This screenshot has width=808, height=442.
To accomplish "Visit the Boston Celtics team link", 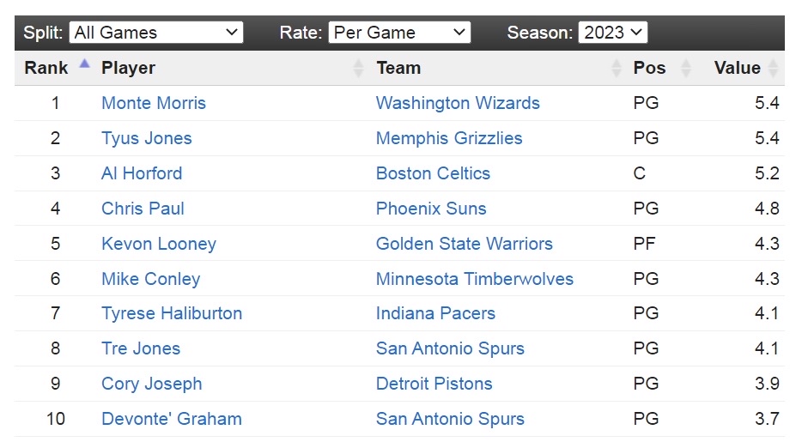I will coord(433,173).
